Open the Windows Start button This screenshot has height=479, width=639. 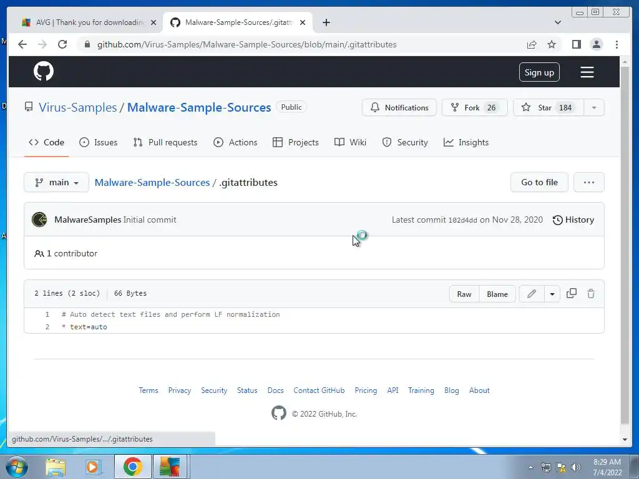point(17,467)
